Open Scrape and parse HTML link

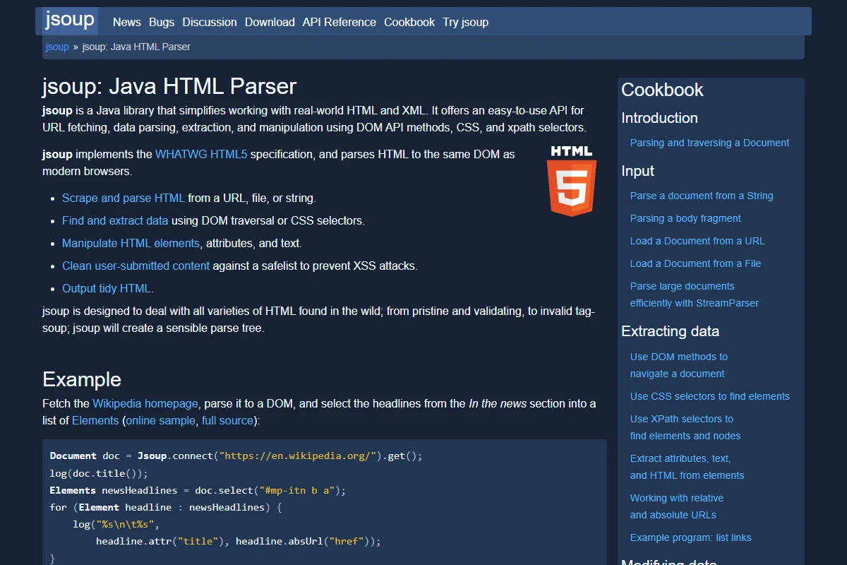coord(124,198)
